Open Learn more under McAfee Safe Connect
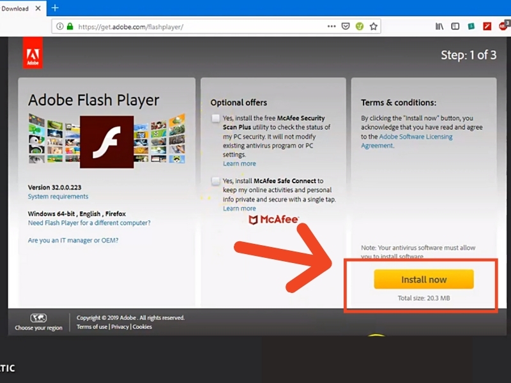 pyautogui.click(x=239, y=209)
